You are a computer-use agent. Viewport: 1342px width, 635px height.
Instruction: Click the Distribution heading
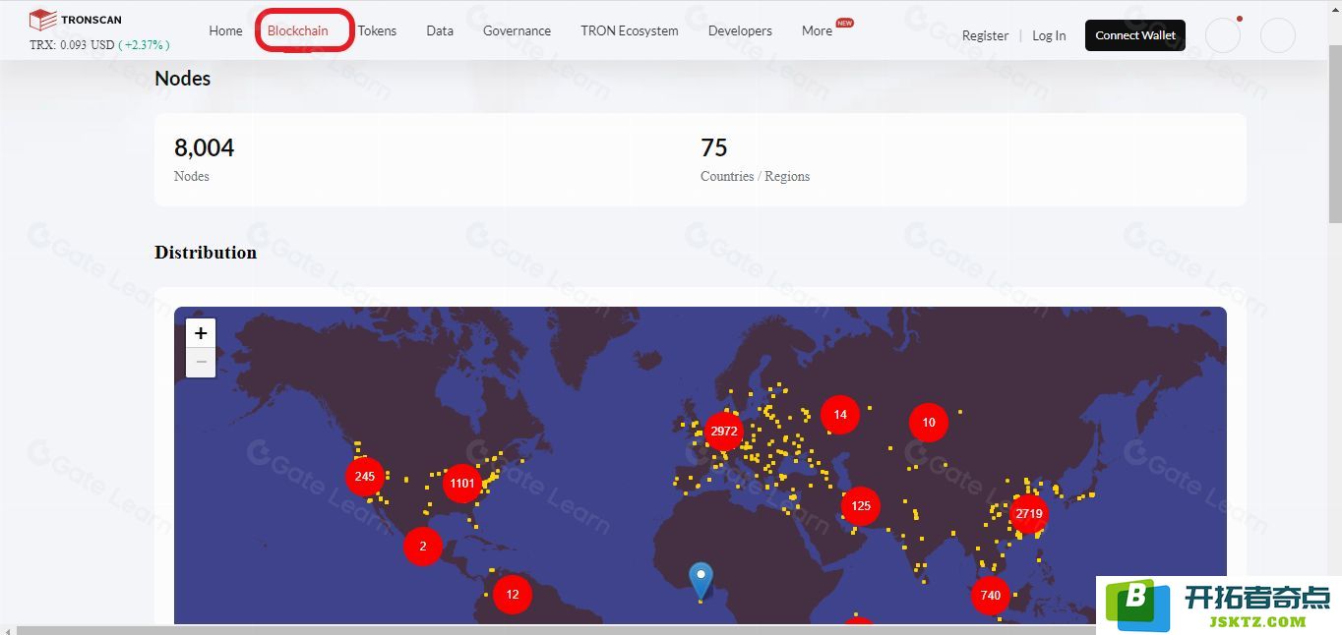[x=206, y=253]
